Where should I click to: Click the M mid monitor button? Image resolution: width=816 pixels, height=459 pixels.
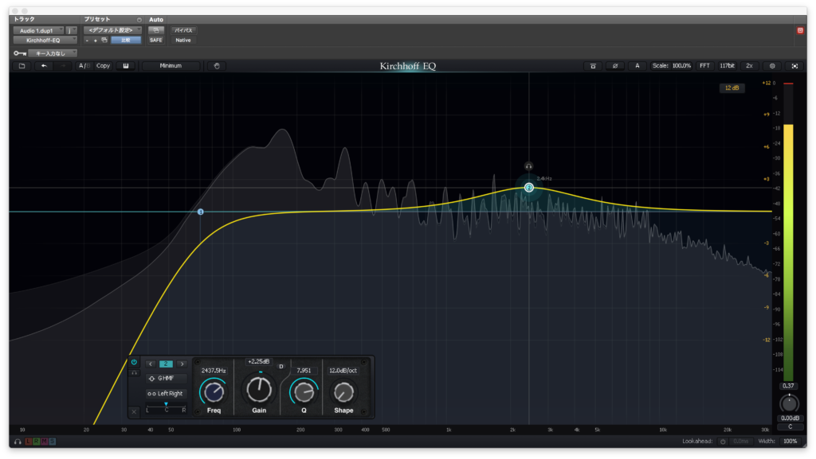pos(45,441)
